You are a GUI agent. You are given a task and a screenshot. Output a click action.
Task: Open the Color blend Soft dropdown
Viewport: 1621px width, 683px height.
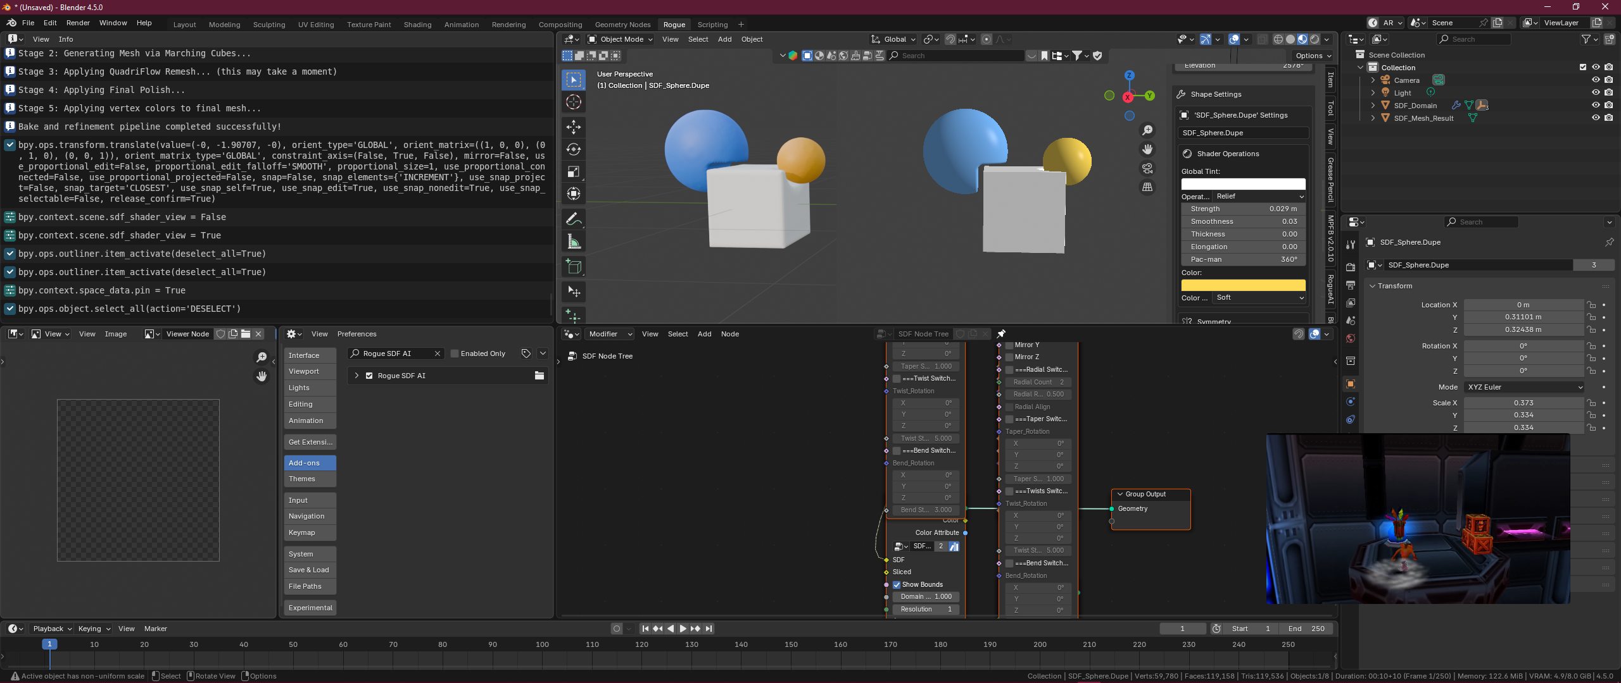[1259, 298]
